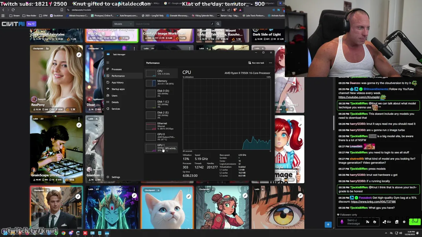422x237 pixels.
Task: Select GPU 0 AMD Radeon entry
Action: 162,137
